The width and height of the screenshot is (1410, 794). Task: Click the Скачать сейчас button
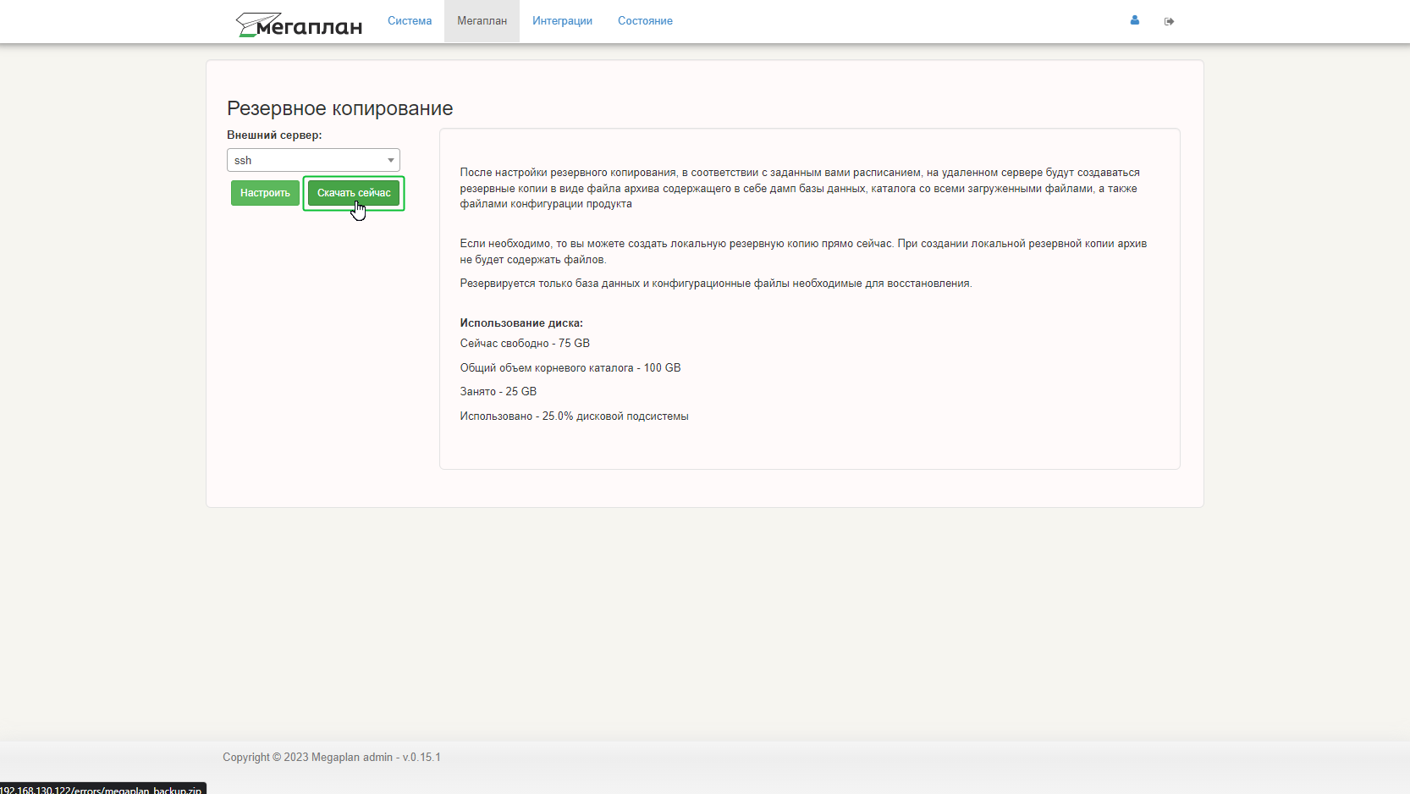(354, 193)
